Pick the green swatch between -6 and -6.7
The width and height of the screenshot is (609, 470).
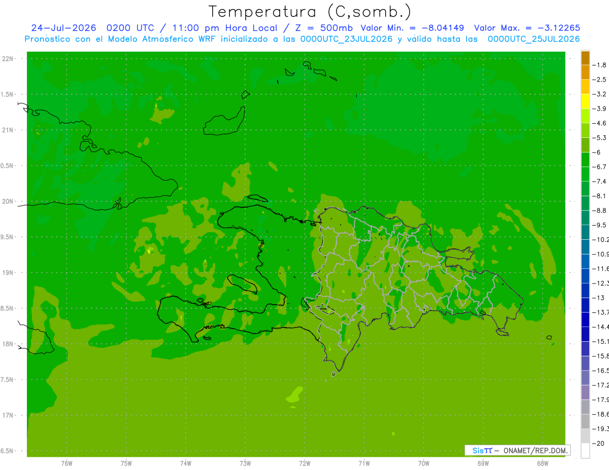[585, 160]
